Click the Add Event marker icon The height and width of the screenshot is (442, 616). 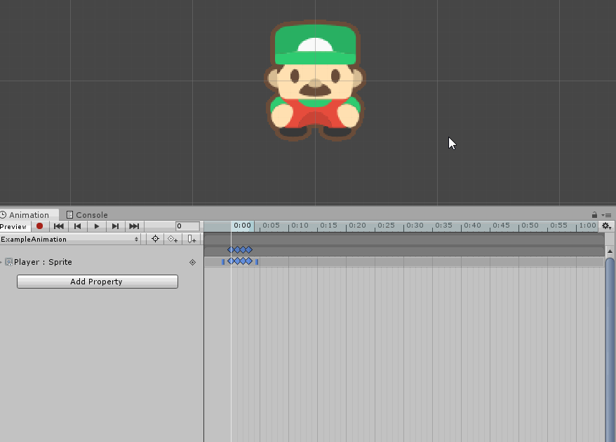click(191, 239)
